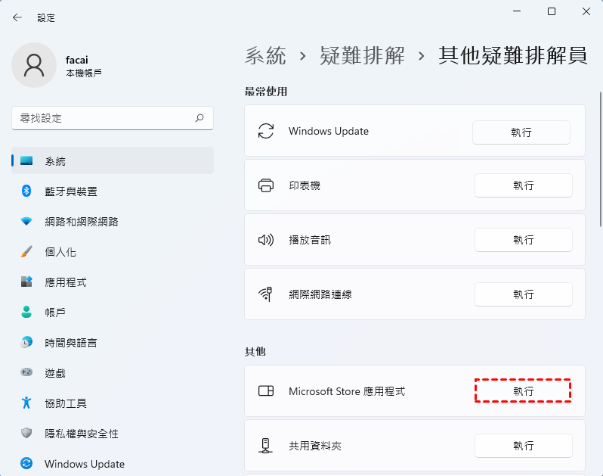Run the 共用資料夾 troubleshooter

coord(524,446)
